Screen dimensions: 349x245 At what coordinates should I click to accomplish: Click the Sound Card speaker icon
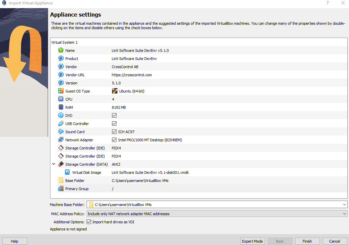coord(61,131)
